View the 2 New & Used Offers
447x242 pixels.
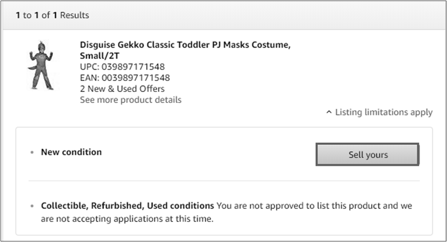tap(122, 89)
